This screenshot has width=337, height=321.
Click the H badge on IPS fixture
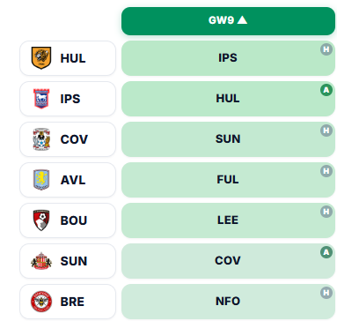coord(326,49)
